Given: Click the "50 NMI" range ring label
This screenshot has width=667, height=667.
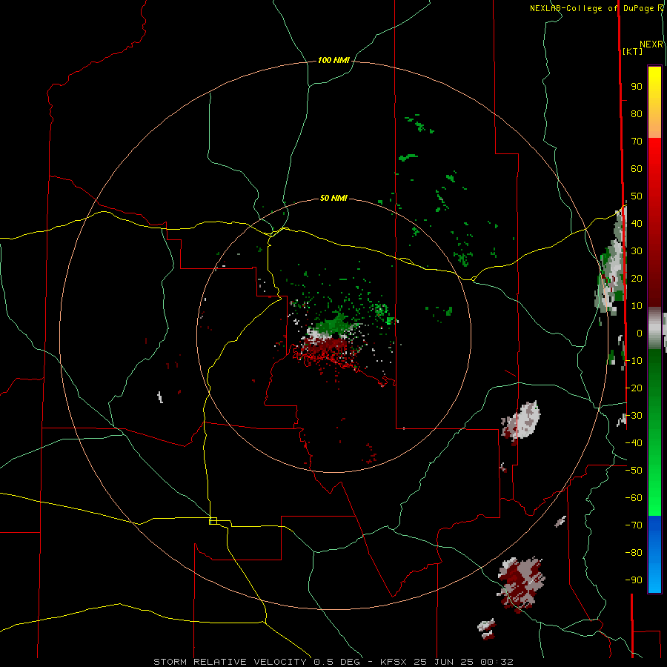Looking at the screenshot, I should [x=333, y=198].
